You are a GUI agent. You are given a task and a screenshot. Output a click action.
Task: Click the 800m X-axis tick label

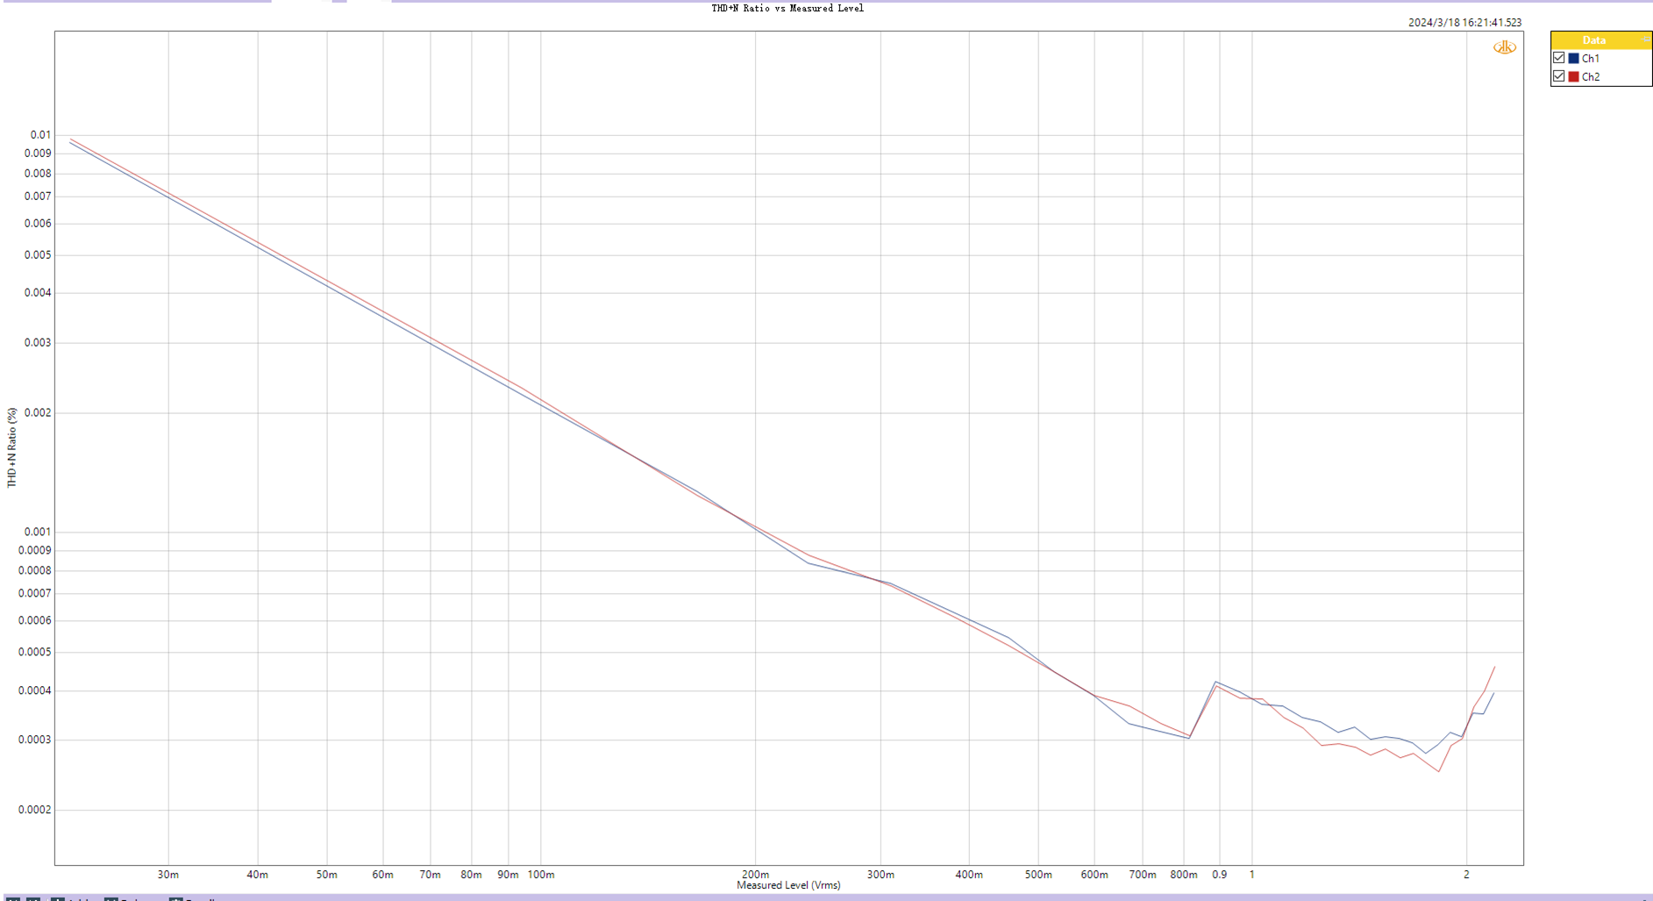[x=1184, y=875]
